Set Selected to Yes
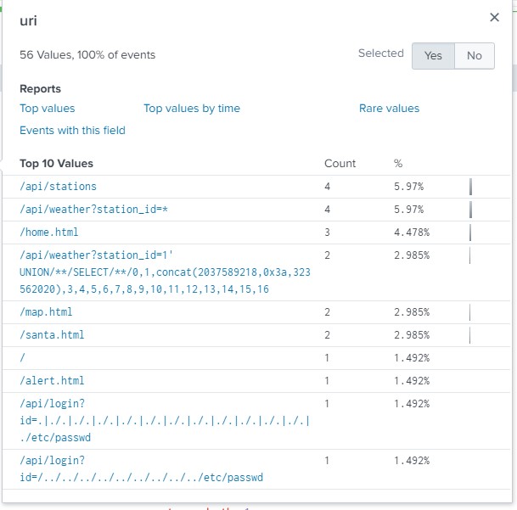 433,55
